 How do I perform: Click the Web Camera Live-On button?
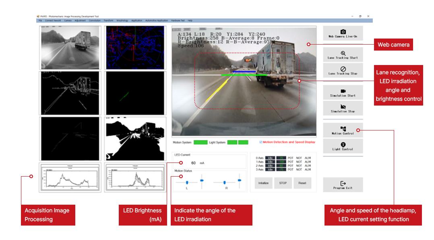343,33
